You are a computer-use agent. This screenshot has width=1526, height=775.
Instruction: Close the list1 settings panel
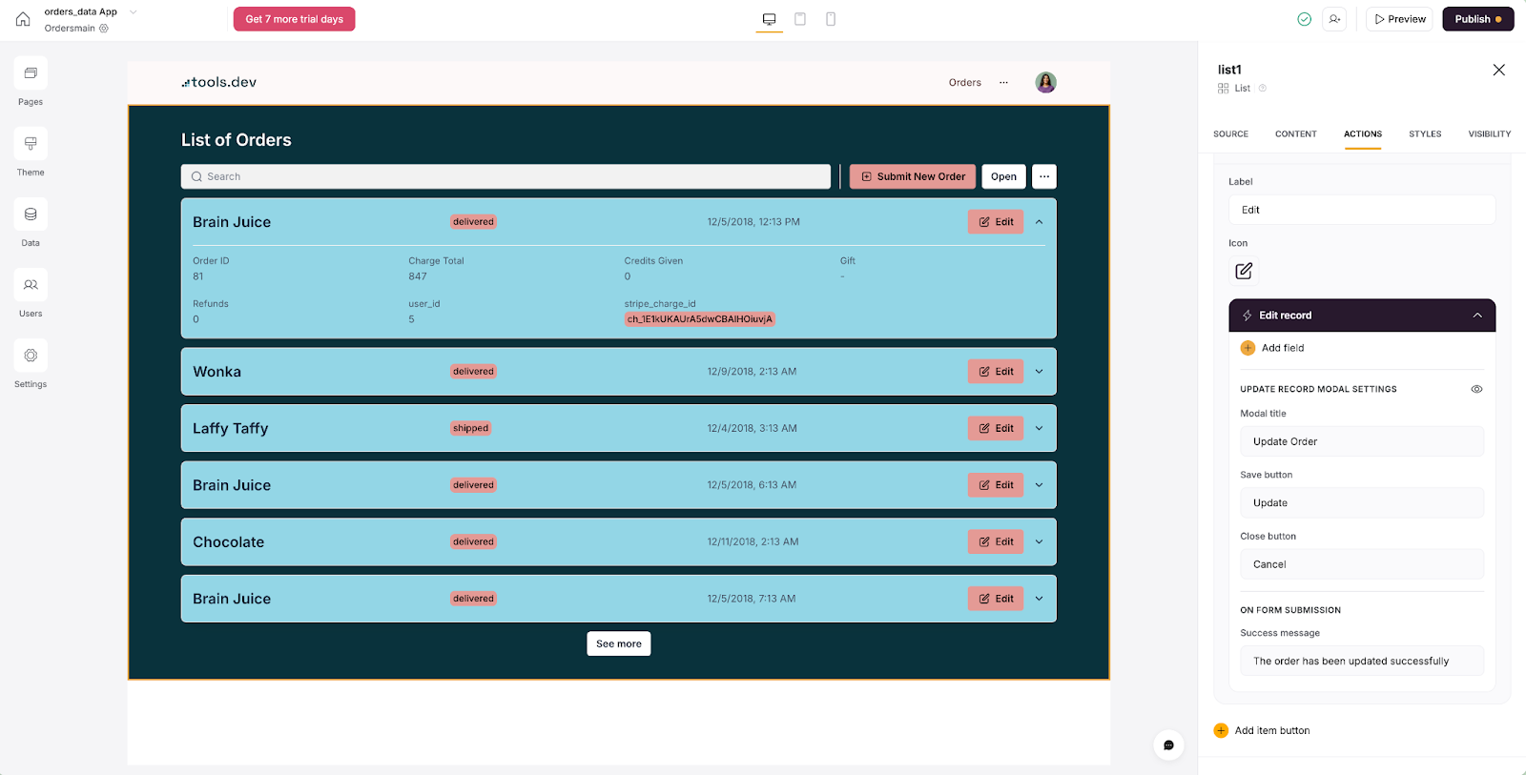click(x=1499, y=70)
